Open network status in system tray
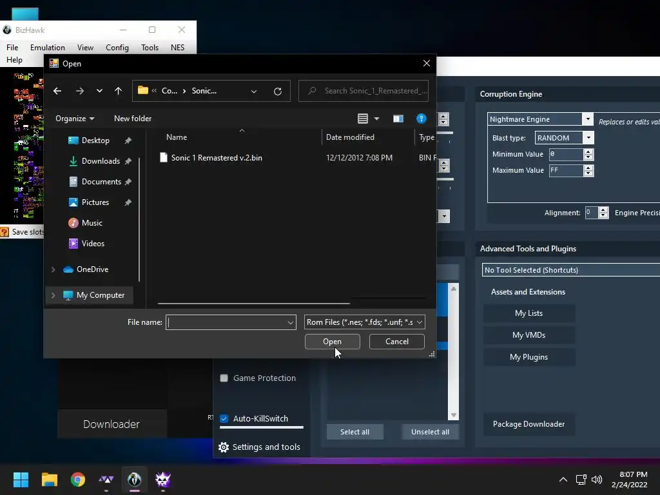This screenshot has height=495, width=660. pos(581,480)
